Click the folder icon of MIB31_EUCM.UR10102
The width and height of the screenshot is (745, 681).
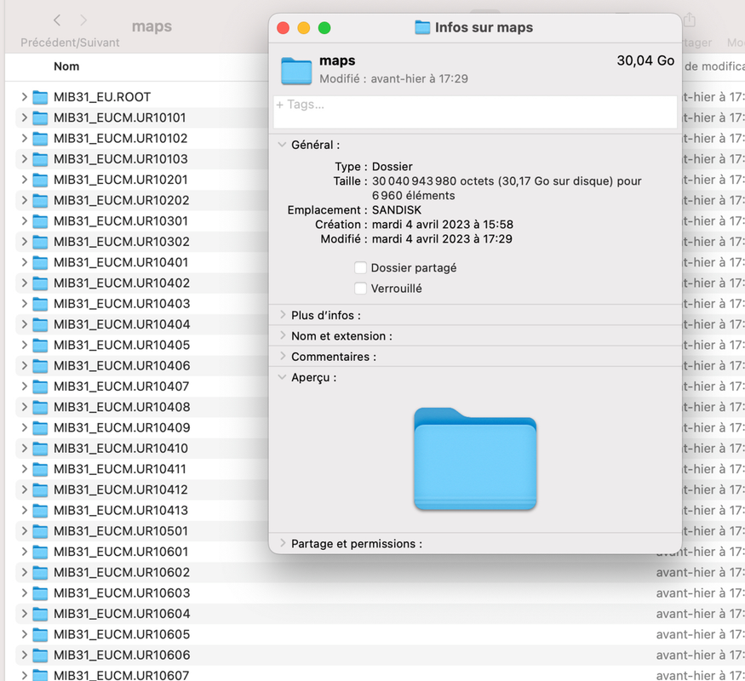[x=40, y=139]
